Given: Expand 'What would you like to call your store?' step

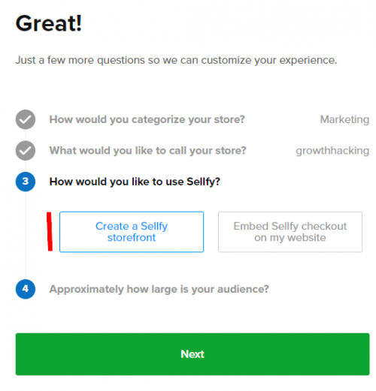Looking at the screenshot, I should (x=147, y=151).
